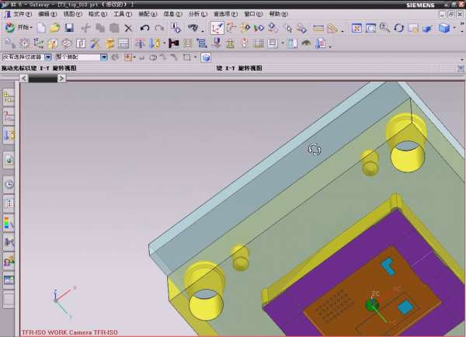This screenshot has width=466, height=337.
Task: Activate the Rotate view tool
Action: 398,28
